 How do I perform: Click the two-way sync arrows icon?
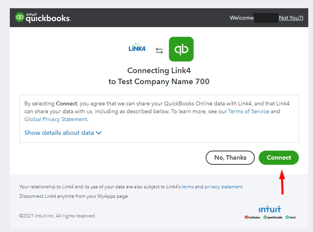[x=159, y=50]
